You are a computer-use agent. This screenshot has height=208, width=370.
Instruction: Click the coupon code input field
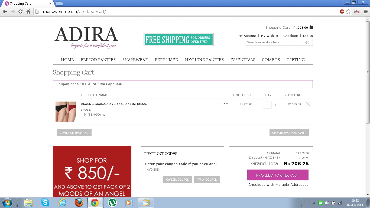pos(183,170)
